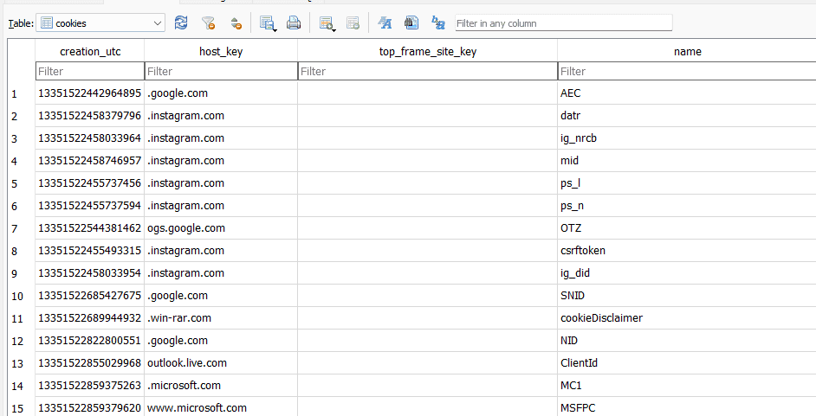Select the ogs.google.com host cell
Screen dimensions: 816x416
(x=221, y=228)
